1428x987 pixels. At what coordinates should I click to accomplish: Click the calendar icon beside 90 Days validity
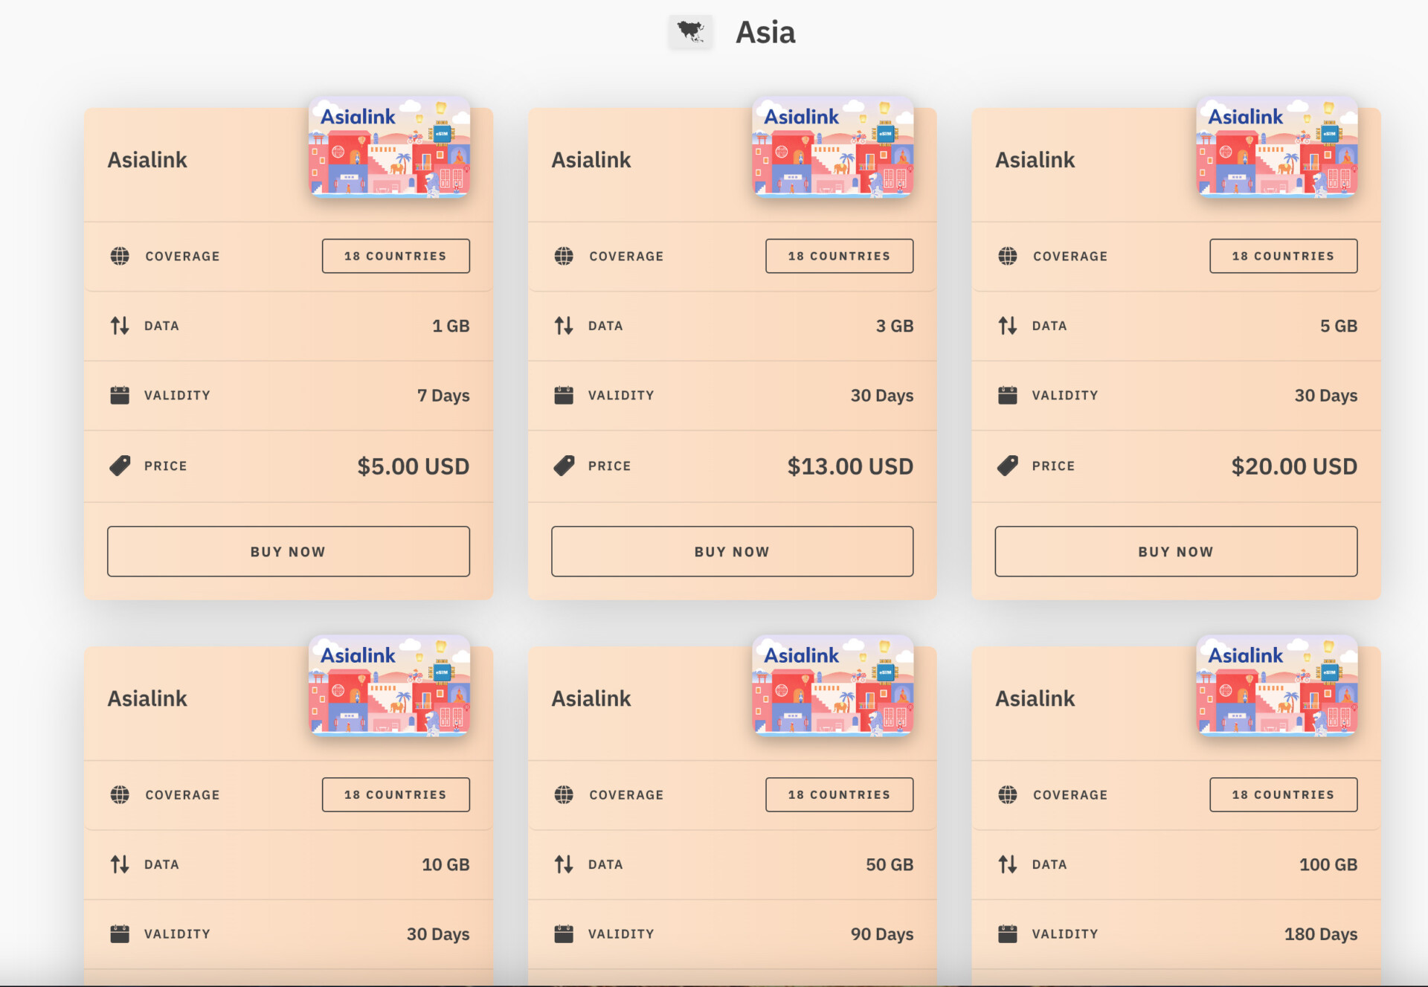pos(564,933)
